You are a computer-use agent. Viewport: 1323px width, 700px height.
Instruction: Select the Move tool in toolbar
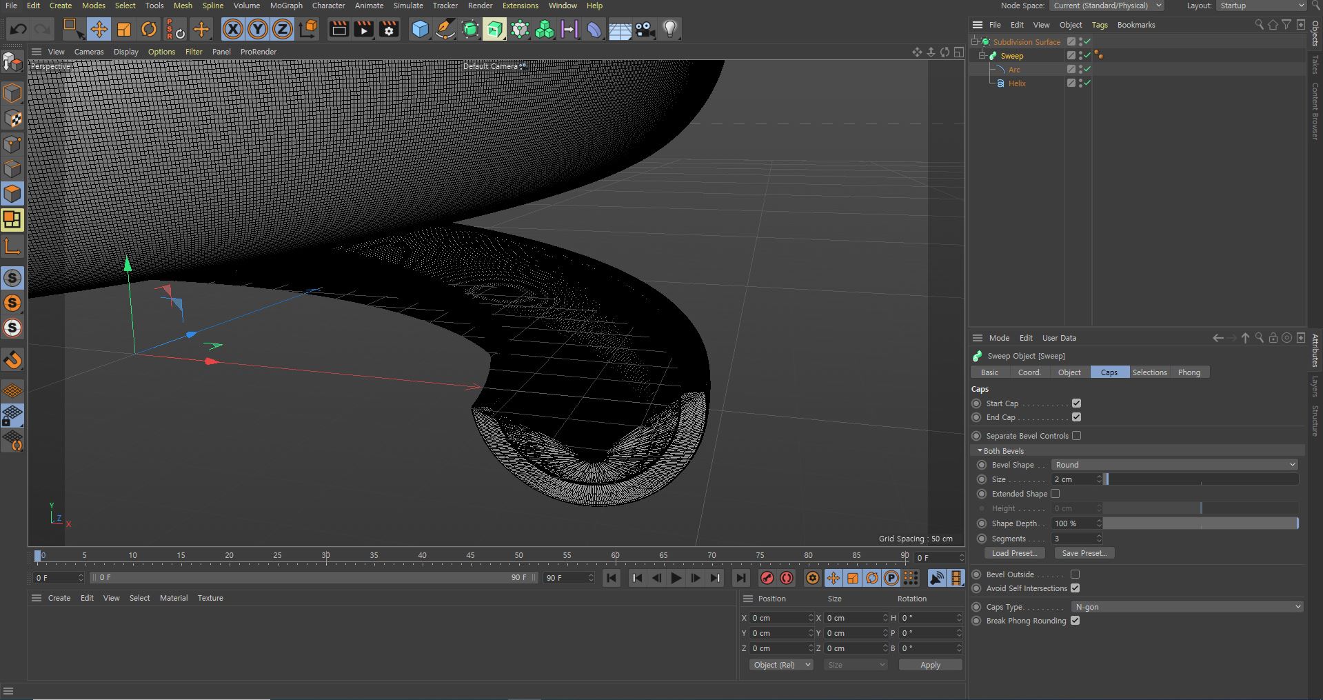click(99, 29)
